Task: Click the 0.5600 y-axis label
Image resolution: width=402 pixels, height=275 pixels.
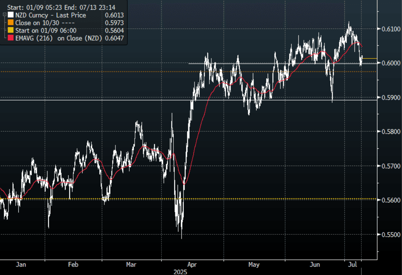Action: pos(391,200)
